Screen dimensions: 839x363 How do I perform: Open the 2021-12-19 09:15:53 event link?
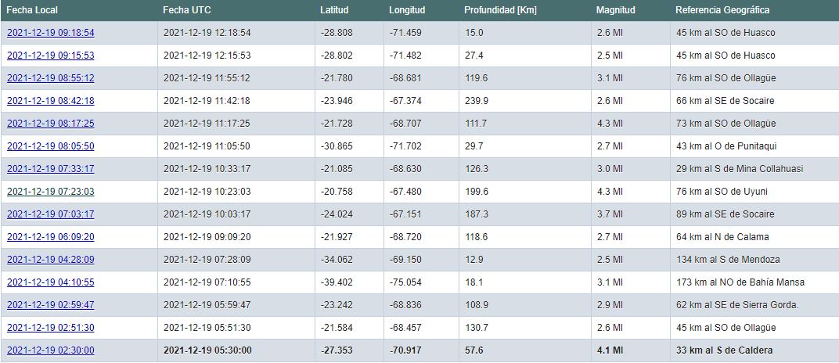tap(50, 56)
